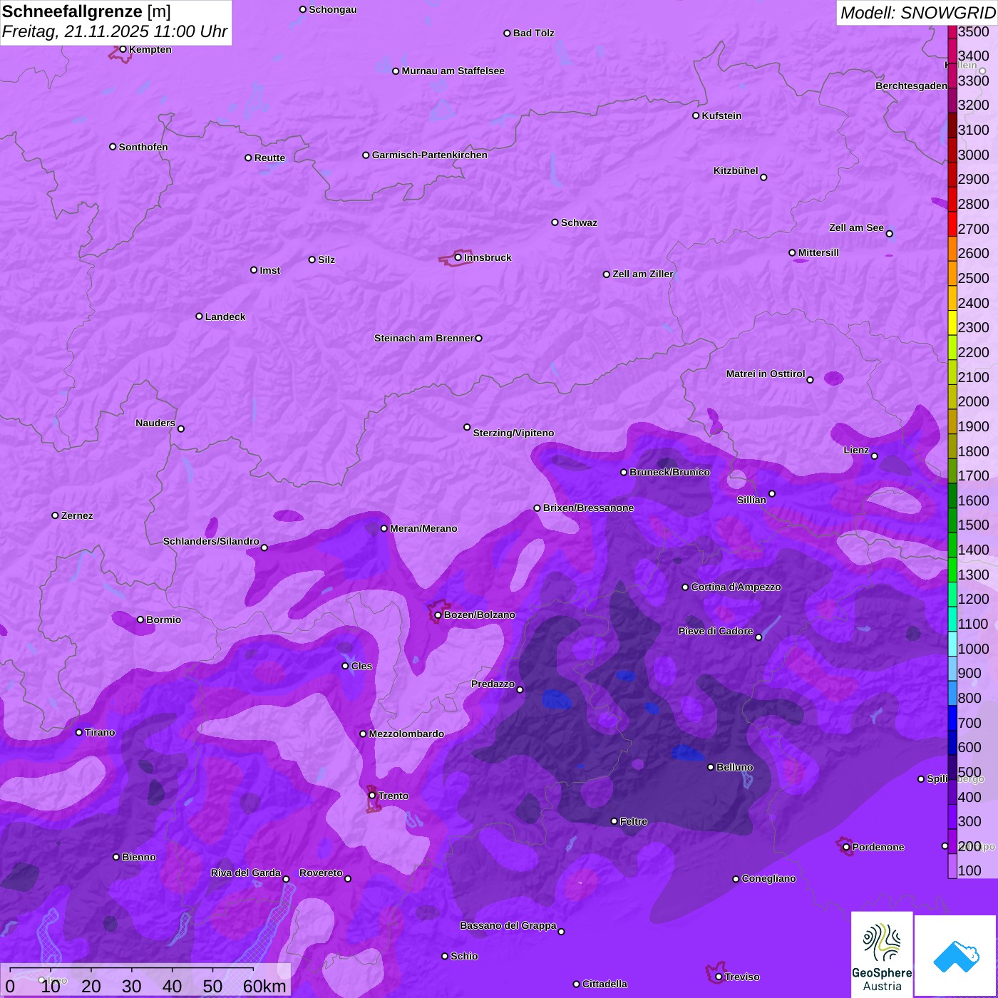This screenshot has width=998, height=998.
Task: Click the Conegliano marker dot
Action: coord(736,879)
